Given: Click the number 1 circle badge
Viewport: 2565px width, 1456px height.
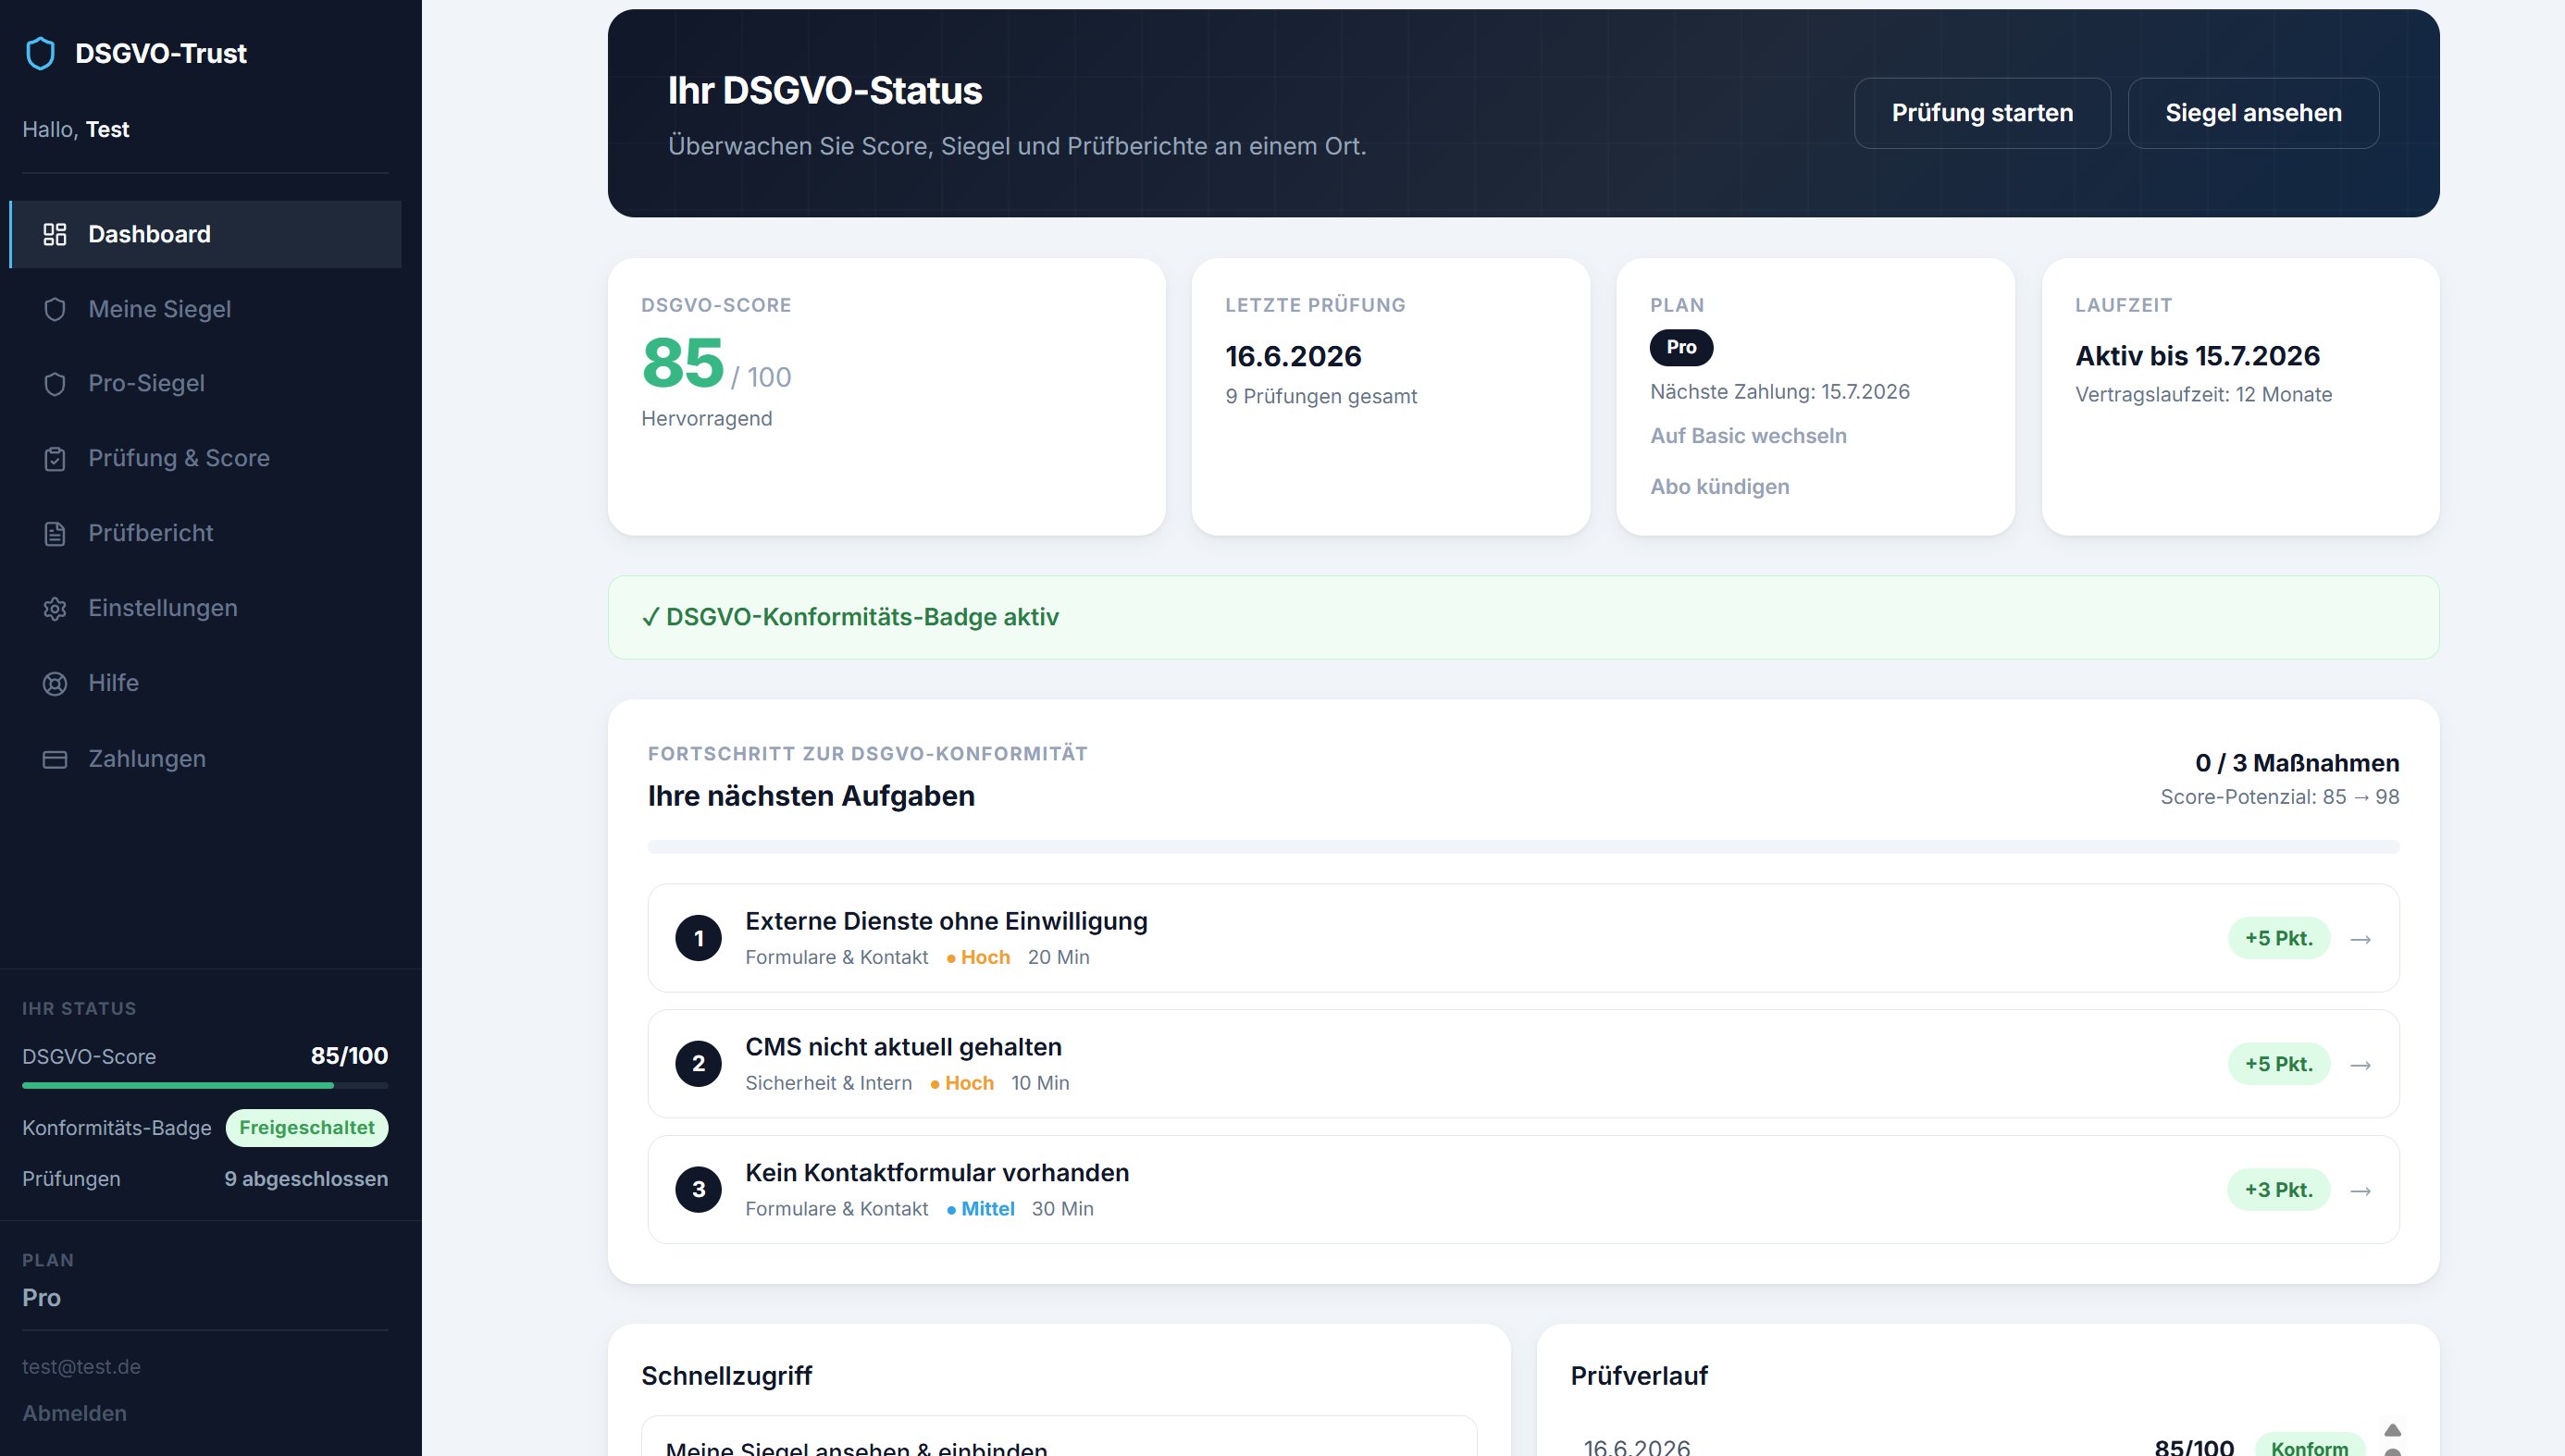Looking at the screenshot, I should click(x=698, y=938).
